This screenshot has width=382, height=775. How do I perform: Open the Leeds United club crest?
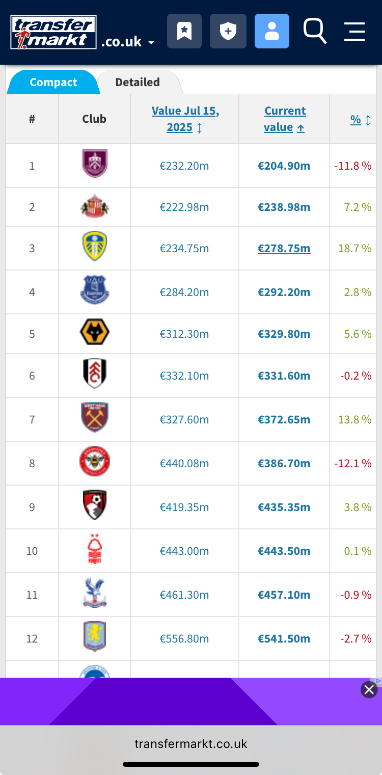[x=94, y=246]
